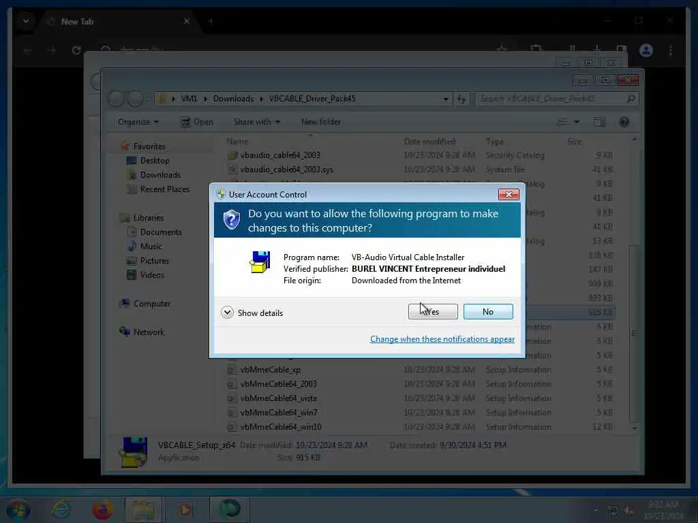
Task: Click the VB-Audio installer program icon
Action: tap(260, 262)
